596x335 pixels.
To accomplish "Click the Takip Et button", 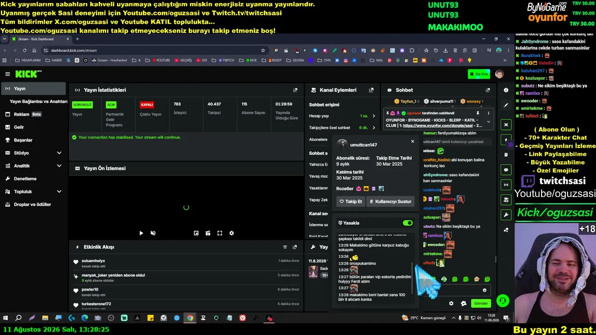I will (351, 201).
